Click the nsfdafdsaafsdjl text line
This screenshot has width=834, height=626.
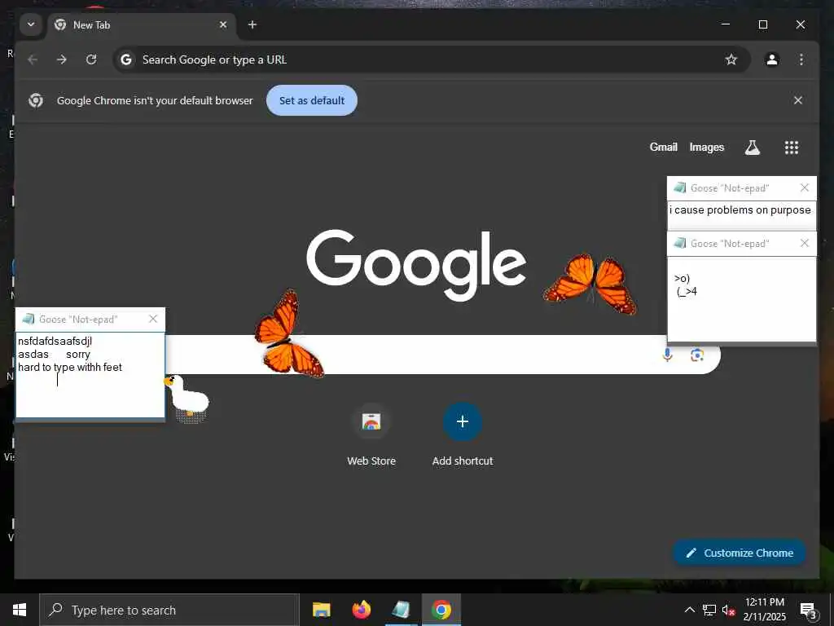point(55,341)
